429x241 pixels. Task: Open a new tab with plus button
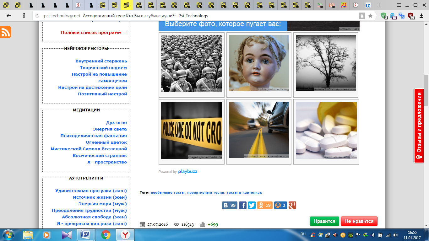point(379,5)
